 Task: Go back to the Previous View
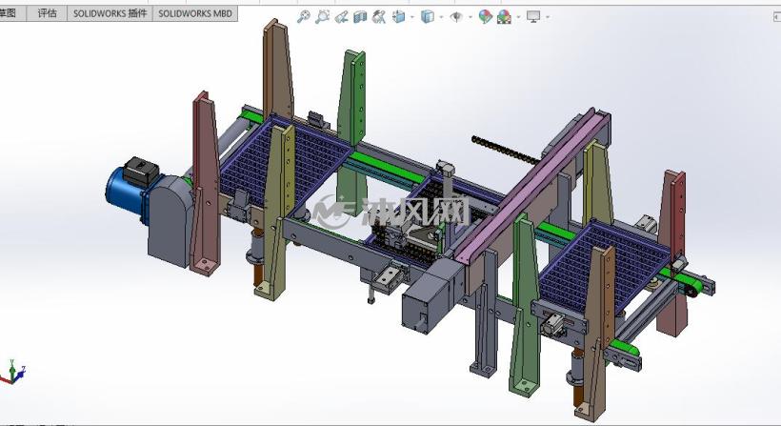[341, 17]
